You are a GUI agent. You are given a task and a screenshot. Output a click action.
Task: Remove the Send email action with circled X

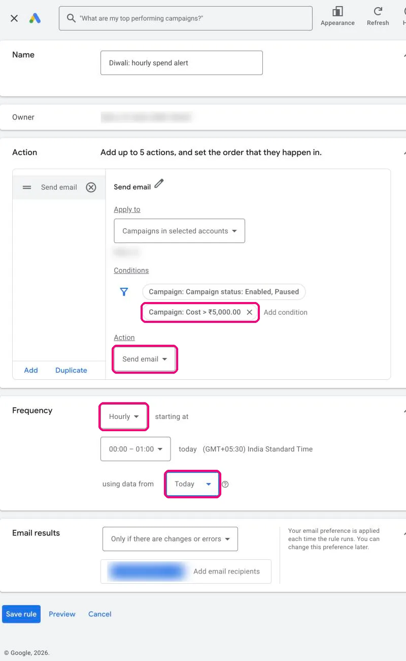pyautogui.click(x=91, y=187)
